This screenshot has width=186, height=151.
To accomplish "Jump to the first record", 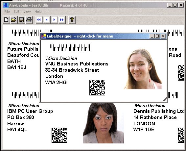I will (x=39, y=20).
